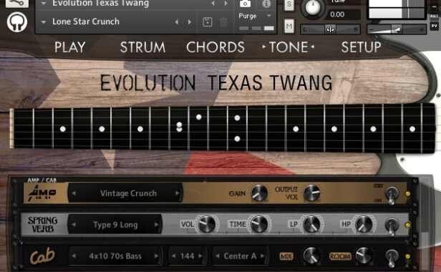The height and width of the screenshot is (272, 441).
Task: Go to the SETUP tab
Action: (361, 47)
